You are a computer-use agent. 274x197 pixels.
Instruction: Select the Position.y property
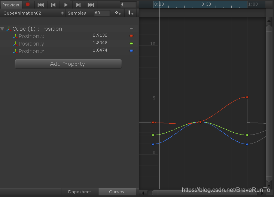click(x=31, y=44)
